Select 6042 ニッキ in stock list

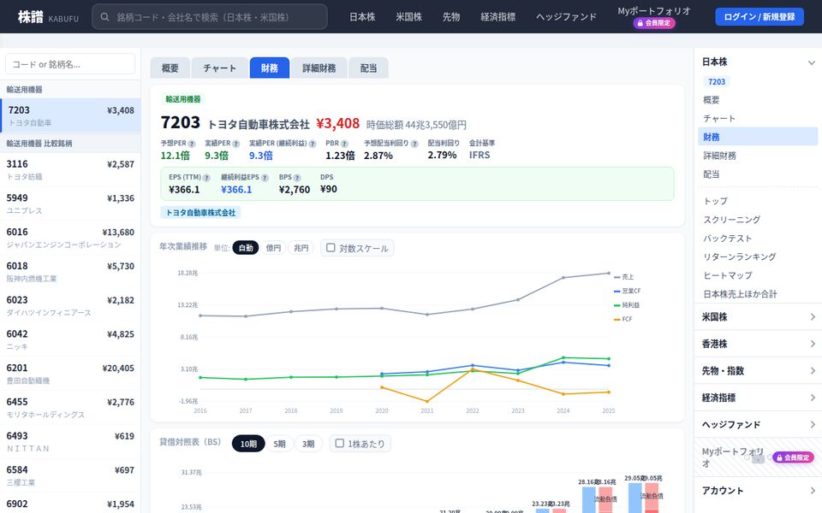pos(70,339)
